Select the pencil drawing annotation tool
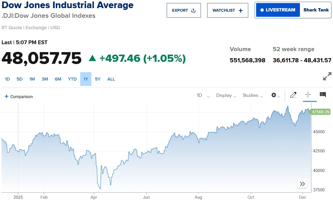The width and height of the screenshot is (333, 200). tap(293, 95)
